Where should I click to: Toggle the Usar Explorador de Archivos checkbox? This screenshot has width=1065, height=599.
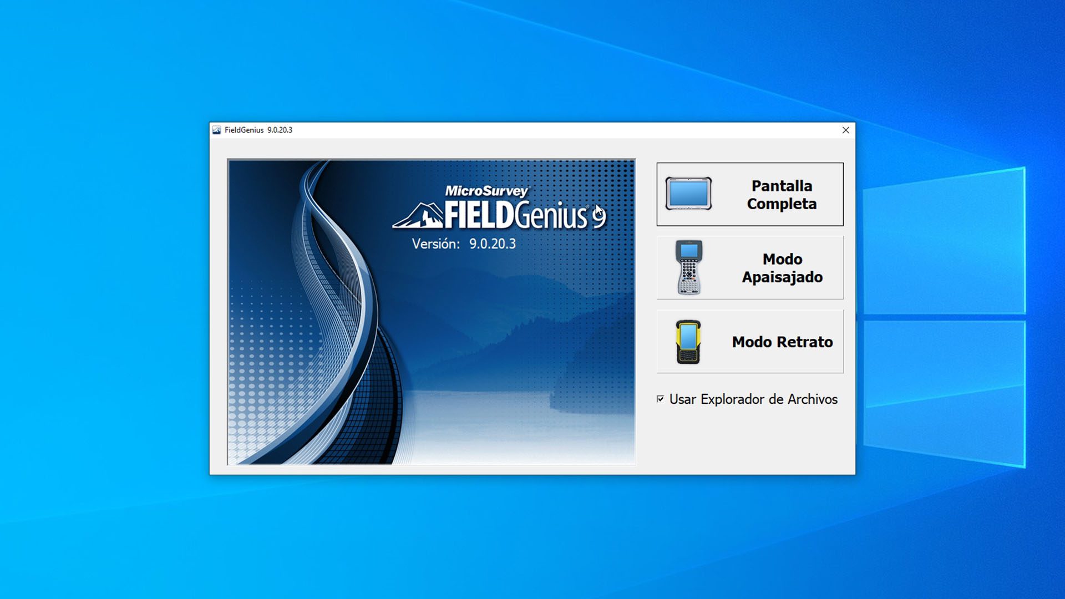660,399
